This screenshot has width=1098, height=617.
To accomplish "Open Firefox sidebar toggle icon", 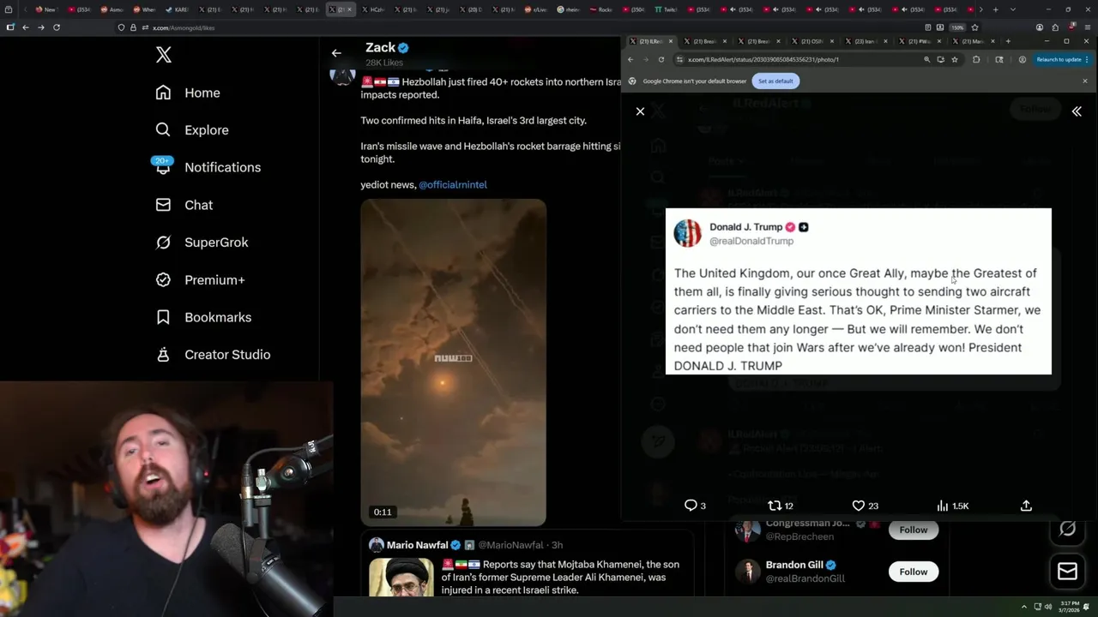I will coord(10,27).
